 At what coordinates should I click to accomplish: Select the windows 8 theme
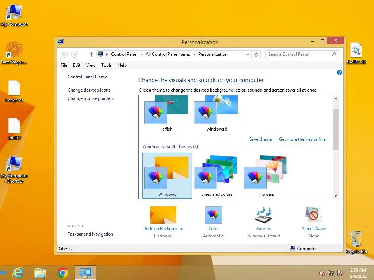(x=217, y=114)
